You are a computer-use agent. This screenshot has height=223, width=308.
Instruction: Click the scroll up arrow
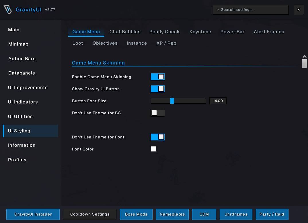point(305,56)
